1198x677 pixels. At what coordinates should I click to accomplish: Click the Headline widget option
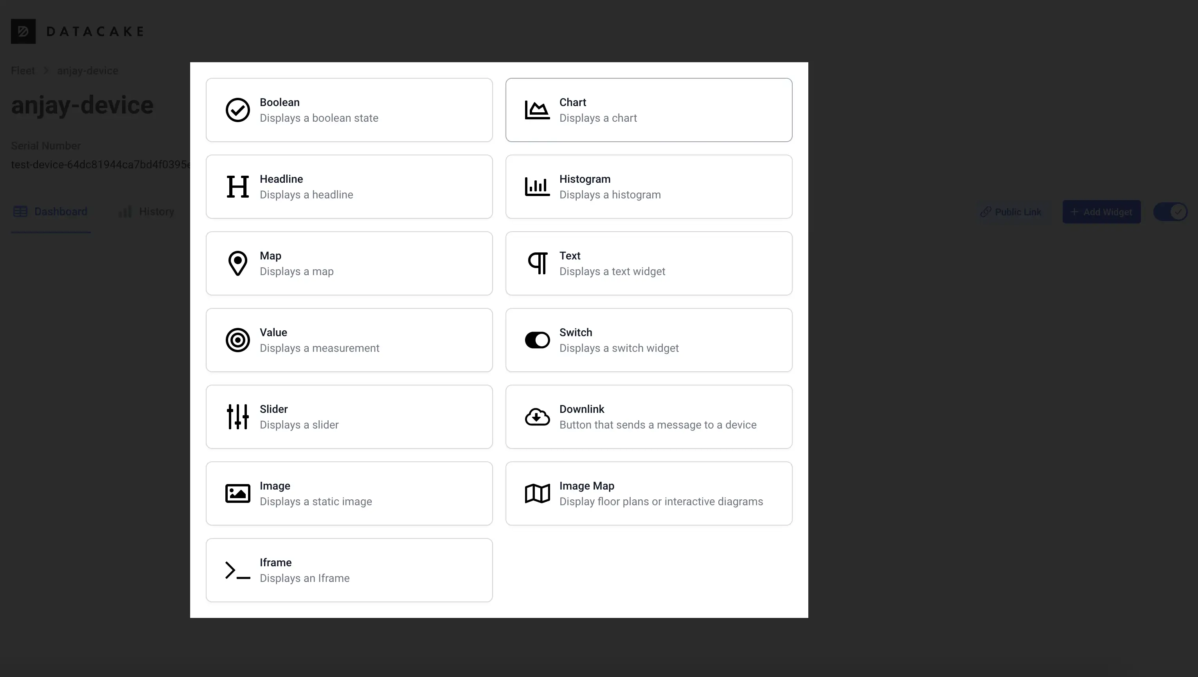click(x=349, y=187)
